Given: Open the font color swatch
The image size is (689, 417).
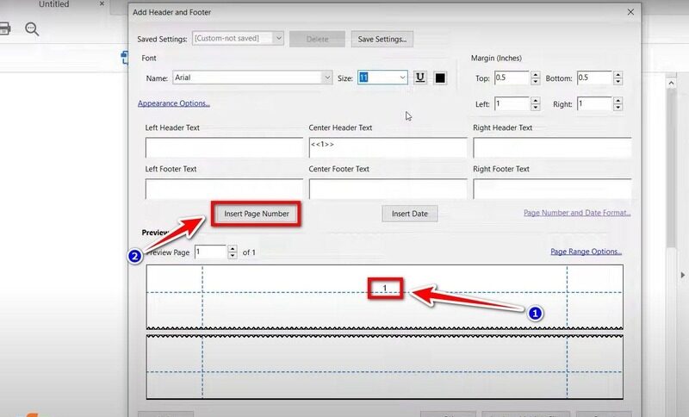Looking at the screenshot, I should [440, 78].
